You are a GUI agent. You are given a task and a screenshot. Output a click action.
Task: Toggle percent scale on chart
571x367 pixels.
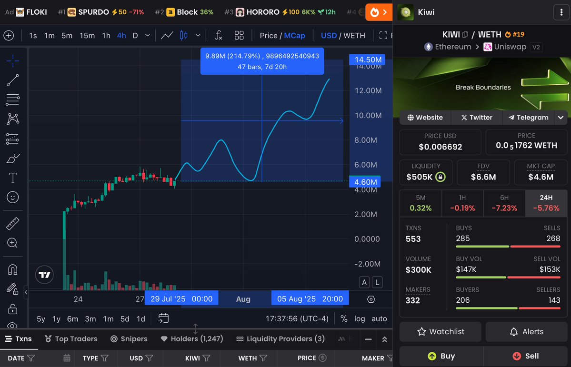click(344, 319)
